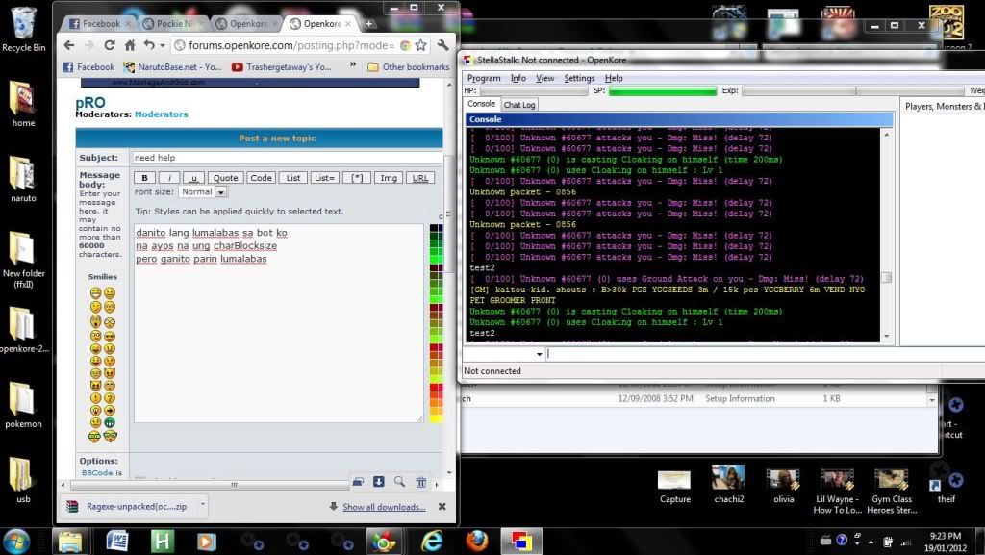Open command type dropdown in OpenKore

click(x=539, y=354)
